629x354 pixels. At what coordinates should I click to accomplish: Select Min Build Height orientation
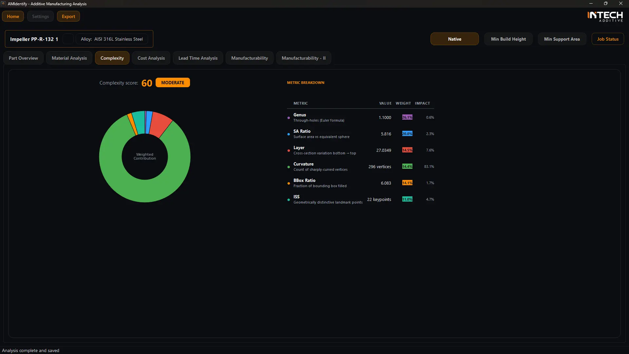[x=508, y=39]
